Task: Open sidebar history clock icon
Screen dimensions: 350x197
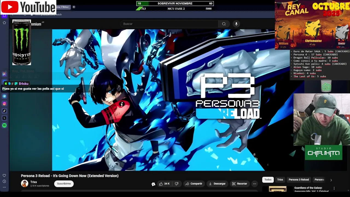Action: (x=4, y=181)
